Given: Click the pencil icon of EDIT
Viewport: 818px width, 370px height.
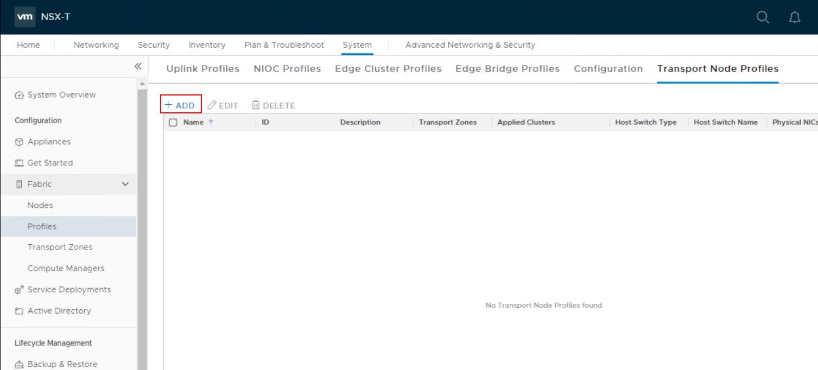Looking at the screenshot, I should 212,105.
